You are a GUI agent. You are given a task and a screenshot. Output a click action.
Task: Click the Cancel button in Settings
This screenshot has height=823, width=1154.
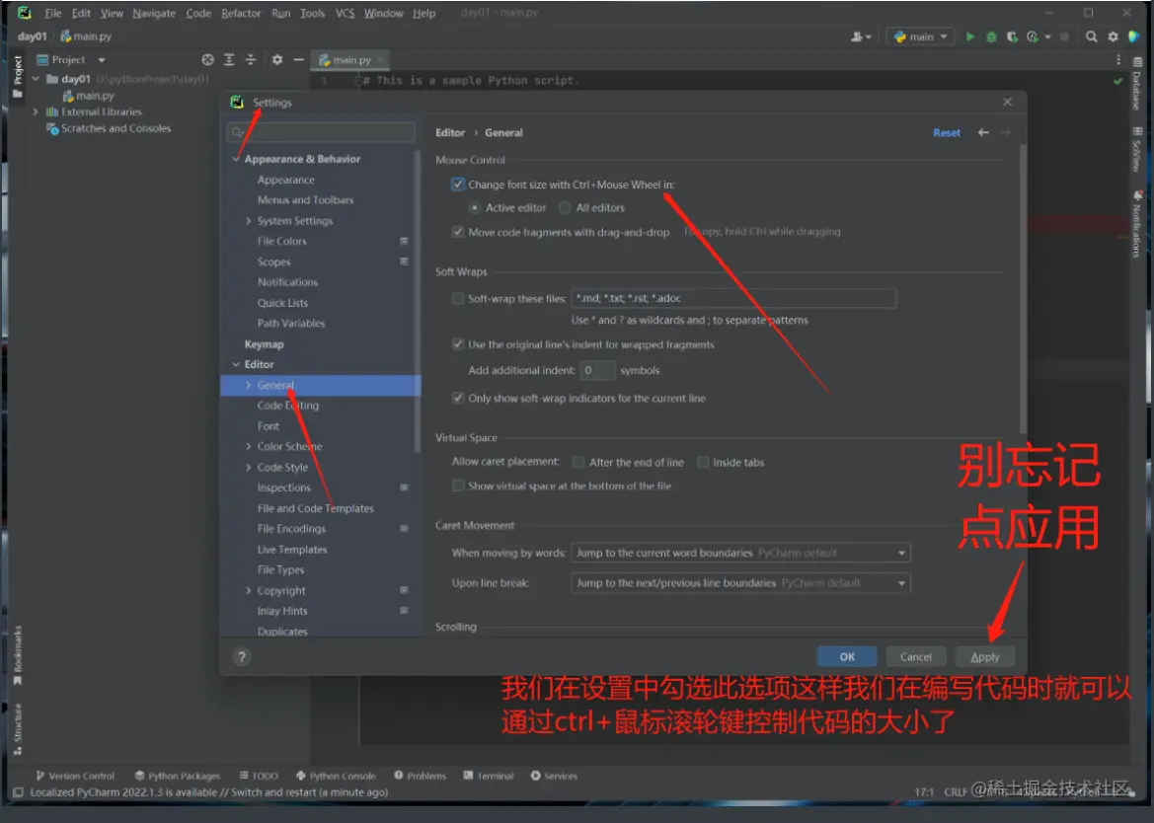pyautogui.click(x=915, y=657)
